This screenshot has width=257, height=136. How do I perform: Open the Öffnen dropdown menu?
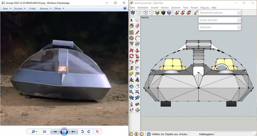(x=59, y=8)
